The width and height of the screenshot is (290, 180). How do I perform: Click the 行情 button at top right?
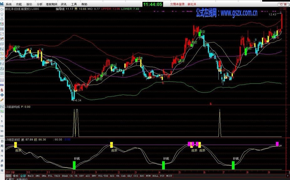tap(283, 4)
